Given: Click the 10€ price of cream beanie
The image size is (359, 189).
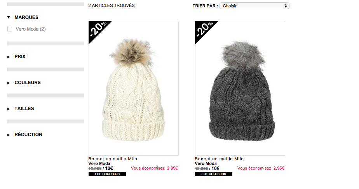Looking at the screenshot, I should coord(109,169).
